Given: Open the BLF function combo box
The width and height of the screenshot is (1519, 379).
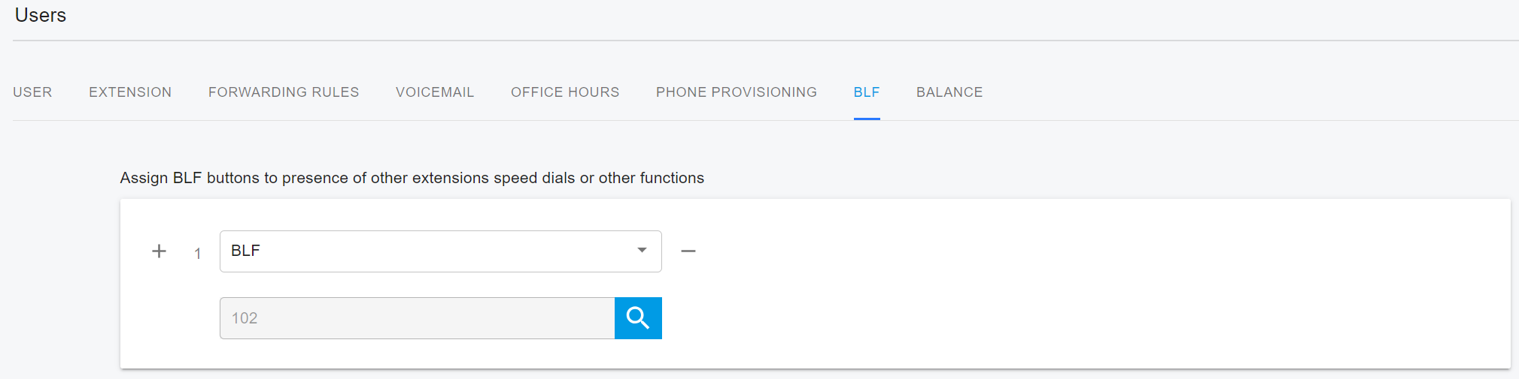Looking at the screenshot, I should tap(429, 251).
